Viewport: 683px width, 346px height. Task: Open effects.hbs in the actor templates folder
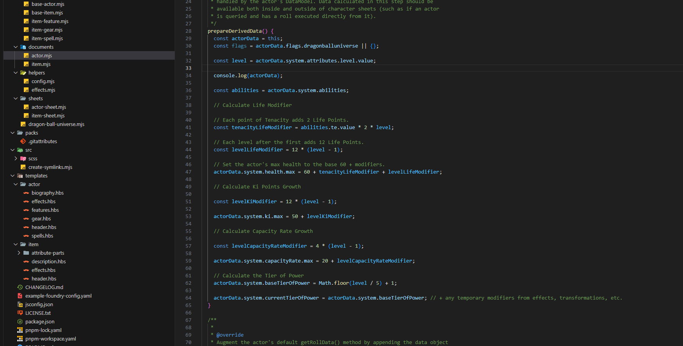pos(44,201)
